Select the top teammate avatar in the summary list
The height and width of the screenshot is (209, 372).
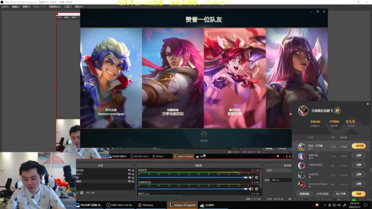pos(301,147)
